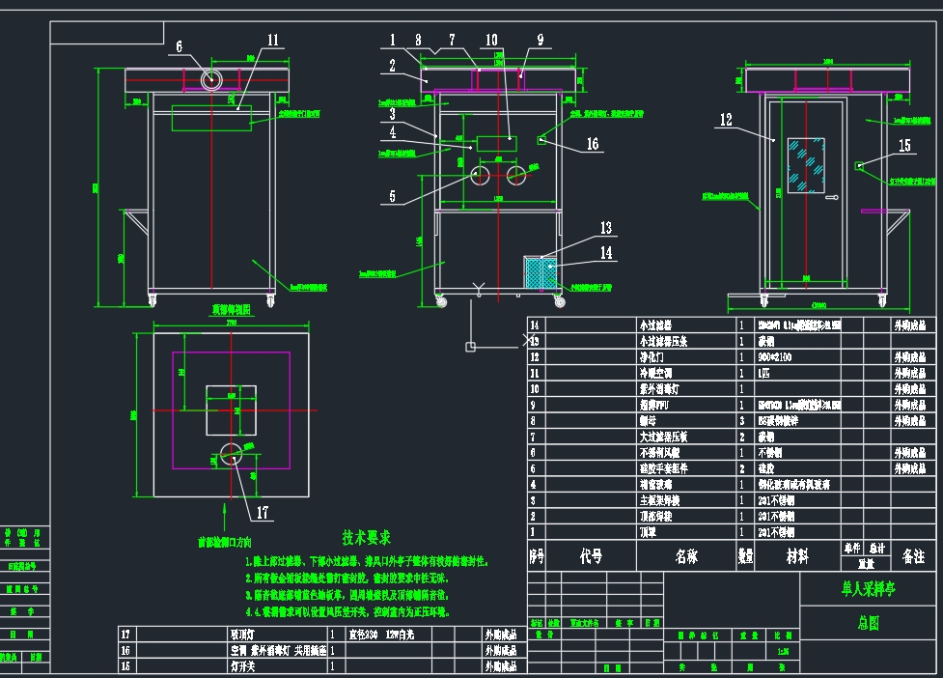Click callout number 16 right of the front view
The image size is (943, 678).
tap(593, 144)
